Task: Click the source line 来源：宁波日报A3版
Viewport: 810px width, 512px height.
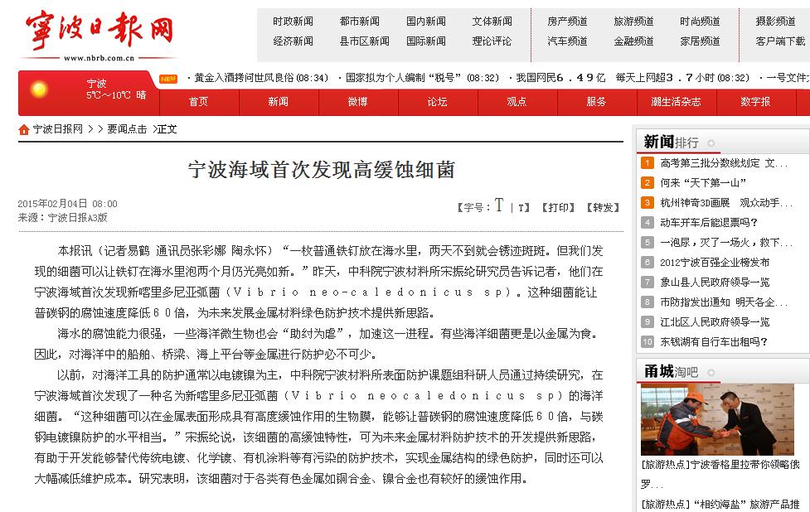Action: pyautogui.click(x=62, y=218)
